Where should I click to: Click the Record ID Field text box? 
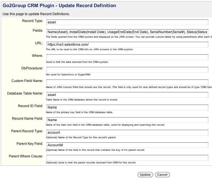(127, 107)
